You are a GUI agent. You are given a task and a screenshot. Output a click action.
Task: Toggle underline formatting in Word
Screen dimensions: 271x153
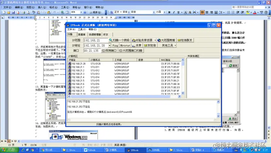point(178,12)
